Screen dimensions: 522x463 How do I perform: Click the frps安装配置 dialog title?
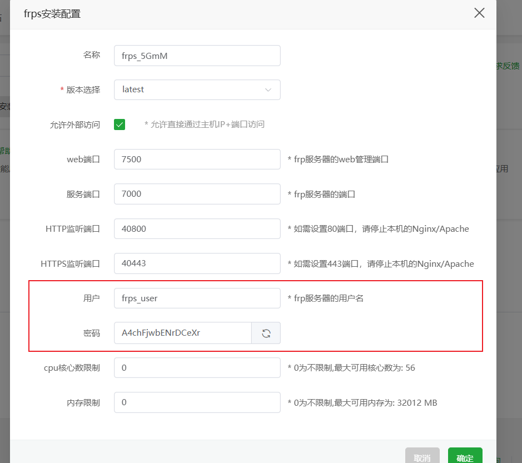[x=52, y=14]
